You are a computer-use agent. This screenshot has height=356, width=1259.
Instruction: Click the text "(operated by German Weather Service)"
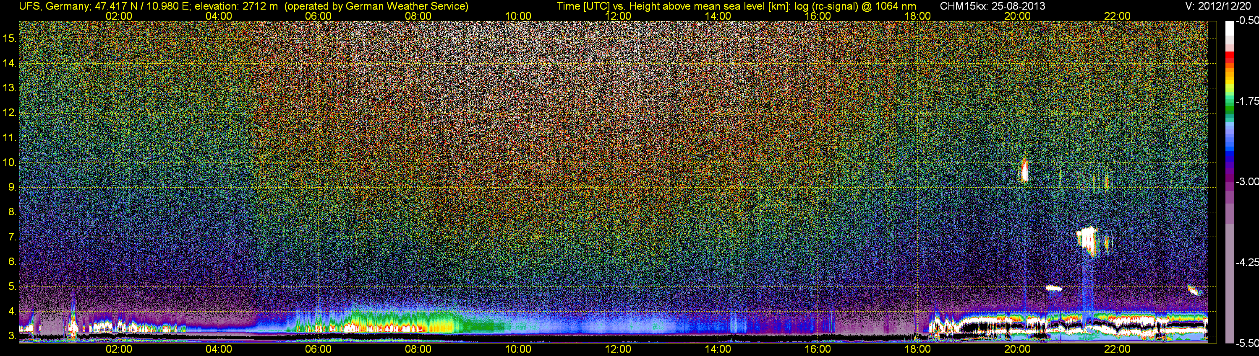coord(376,6)
